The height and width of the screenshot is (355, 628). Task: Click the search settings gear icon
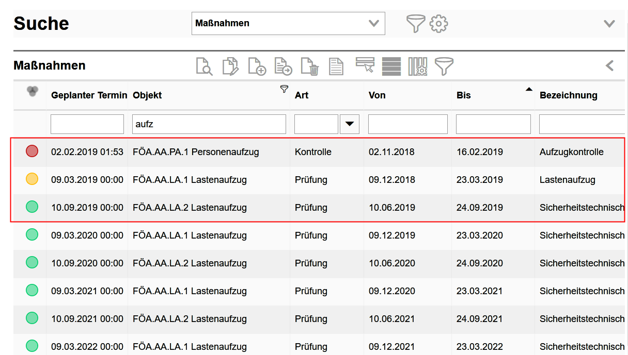438,24
